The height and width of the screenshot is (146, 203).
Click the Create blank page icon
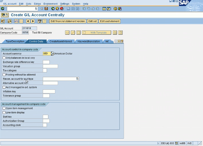point(78,33)
